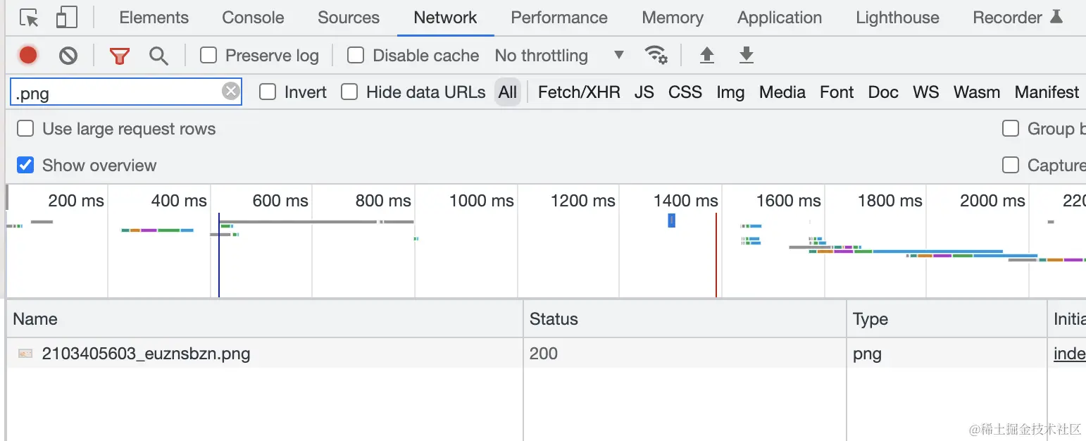Image resolution: width=1086 pixels, height=441 pixels.
Task: Uncheck the Show overview checkbox
Action: point(25,165)
